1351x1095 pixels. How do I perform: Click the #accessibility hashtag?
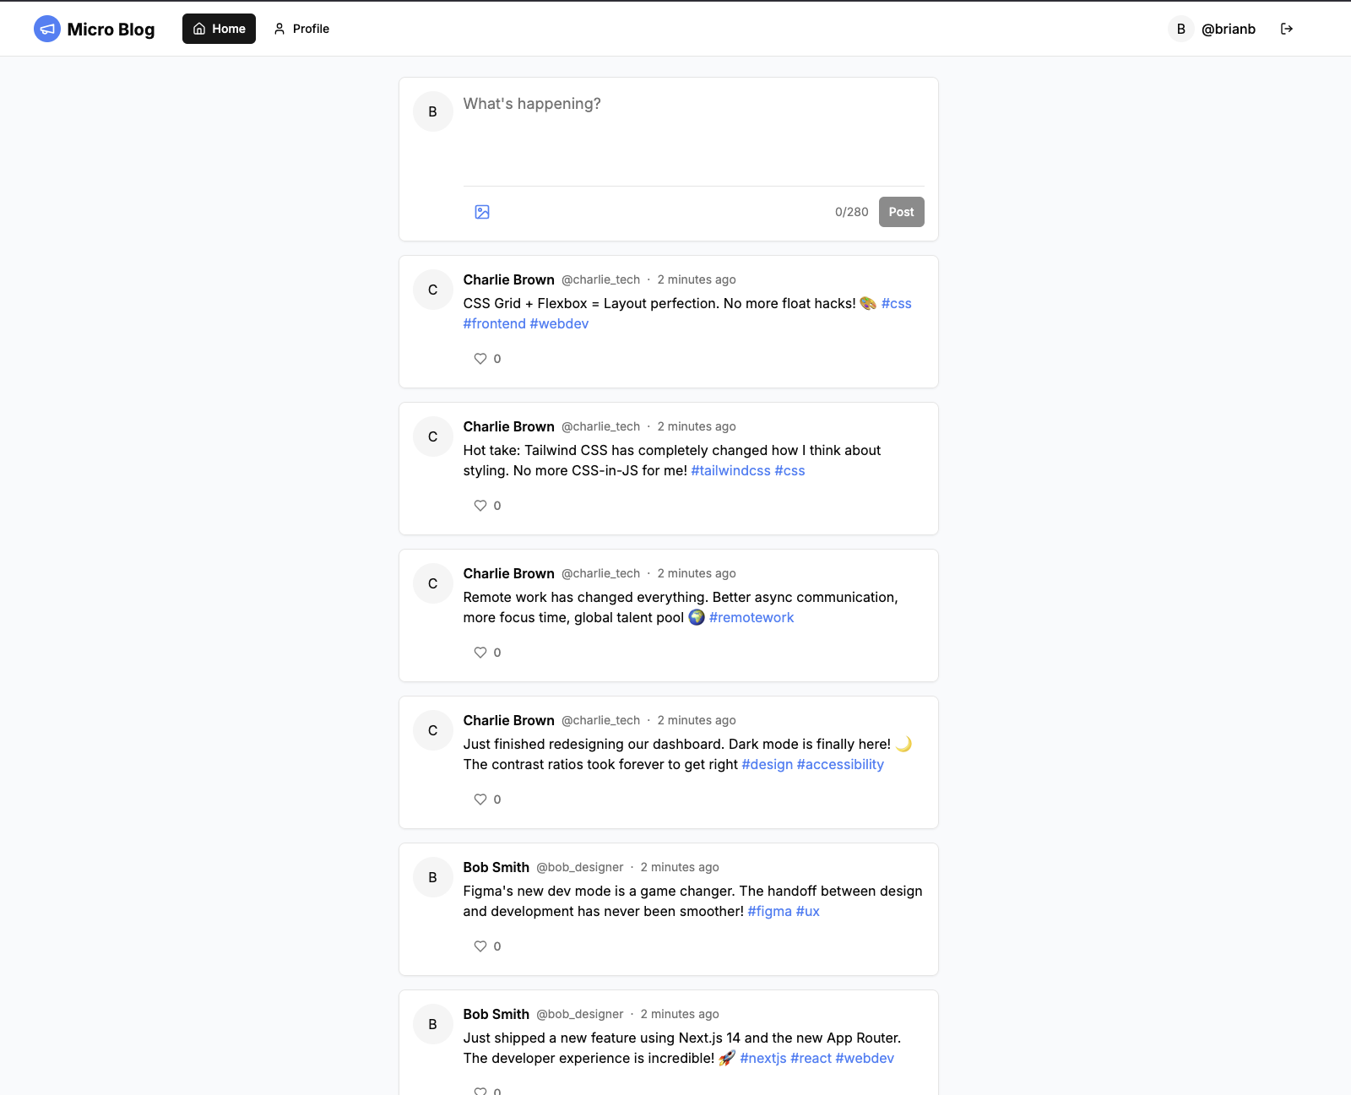pos(839,765)
